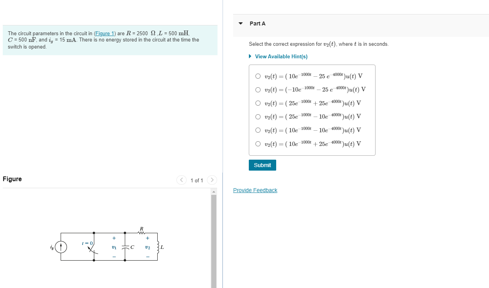The image size is (489, 288).
Task: Expand View Available Hint(s)
Action: click(280, 56)
